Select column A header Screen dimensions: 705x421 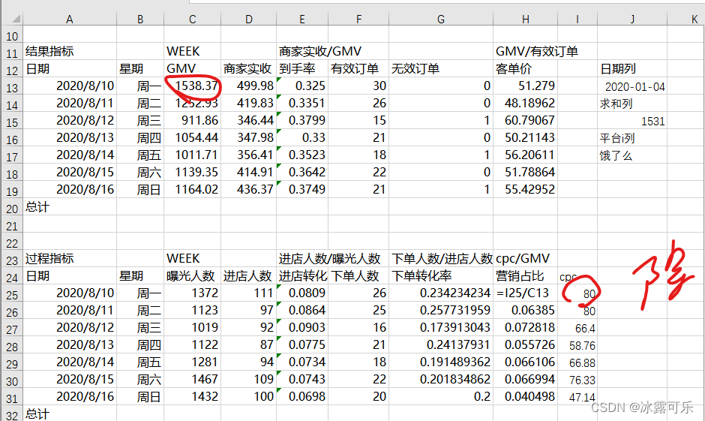click(x=69, y=19)
